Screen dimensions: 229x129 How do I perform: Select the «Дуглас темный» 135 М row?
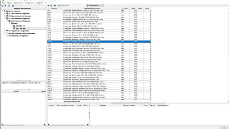click(x=99, y=53)
